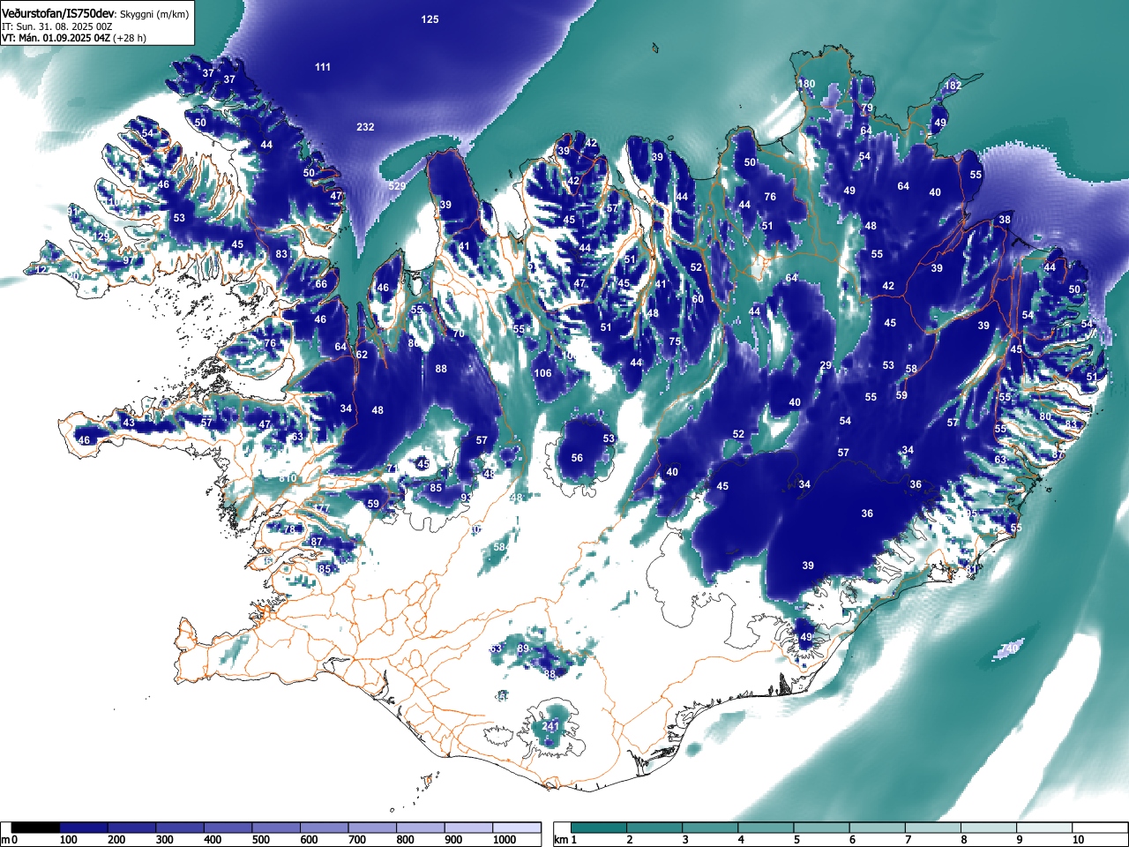Click the map value label 111
This screenshot has height=847, width=1129.
click(x=323, y=67)
